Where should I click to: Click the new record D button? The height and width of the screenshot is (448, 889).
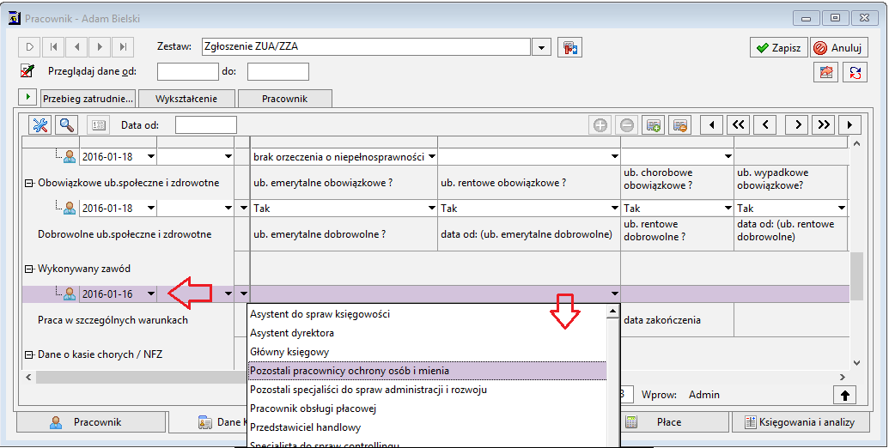pyautogui.click(x=30, y=47)
